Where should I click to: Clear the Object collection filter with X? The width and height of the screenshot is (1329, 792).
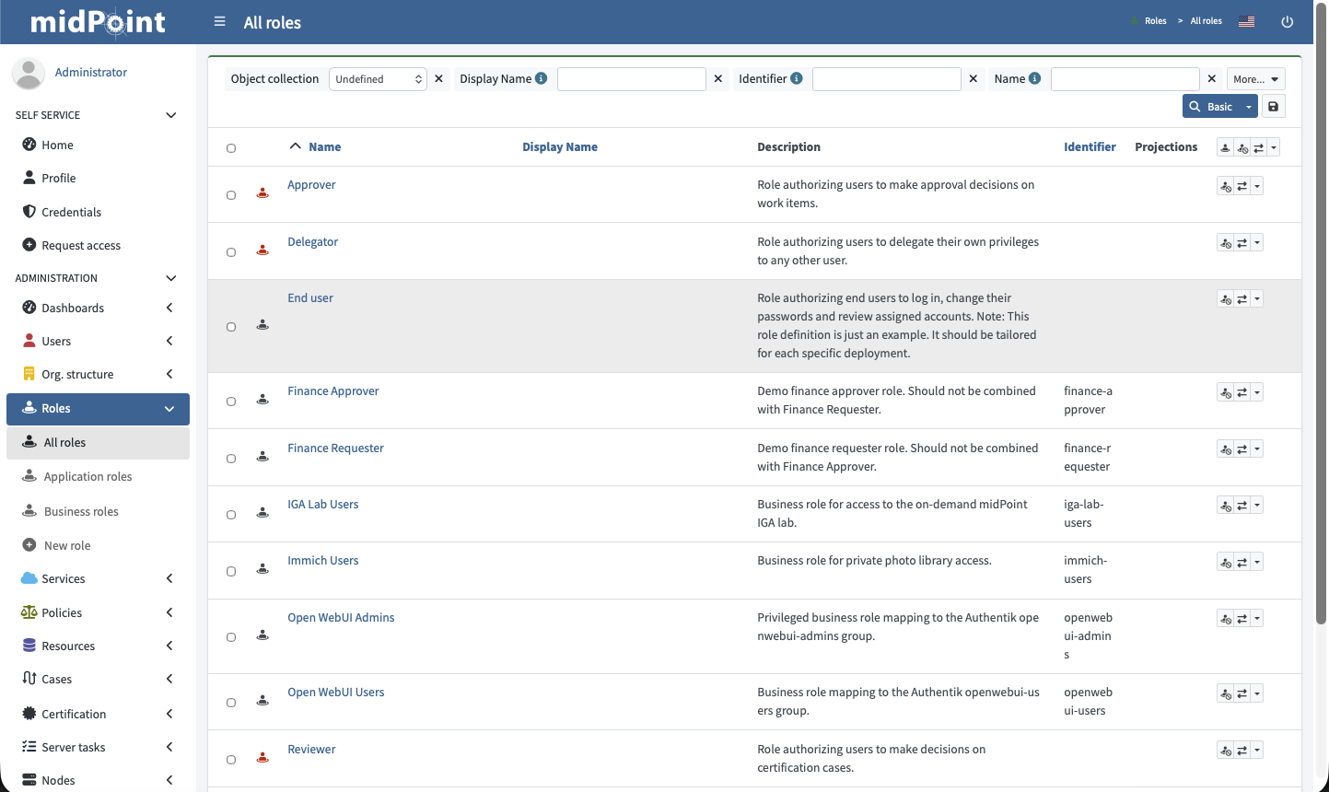pos(439,79)
